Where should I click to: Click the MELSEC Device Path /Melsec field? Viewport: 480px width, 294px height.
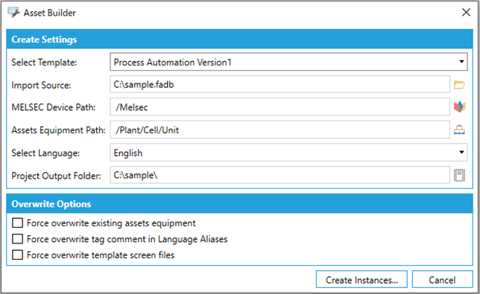tap(280, 107)
